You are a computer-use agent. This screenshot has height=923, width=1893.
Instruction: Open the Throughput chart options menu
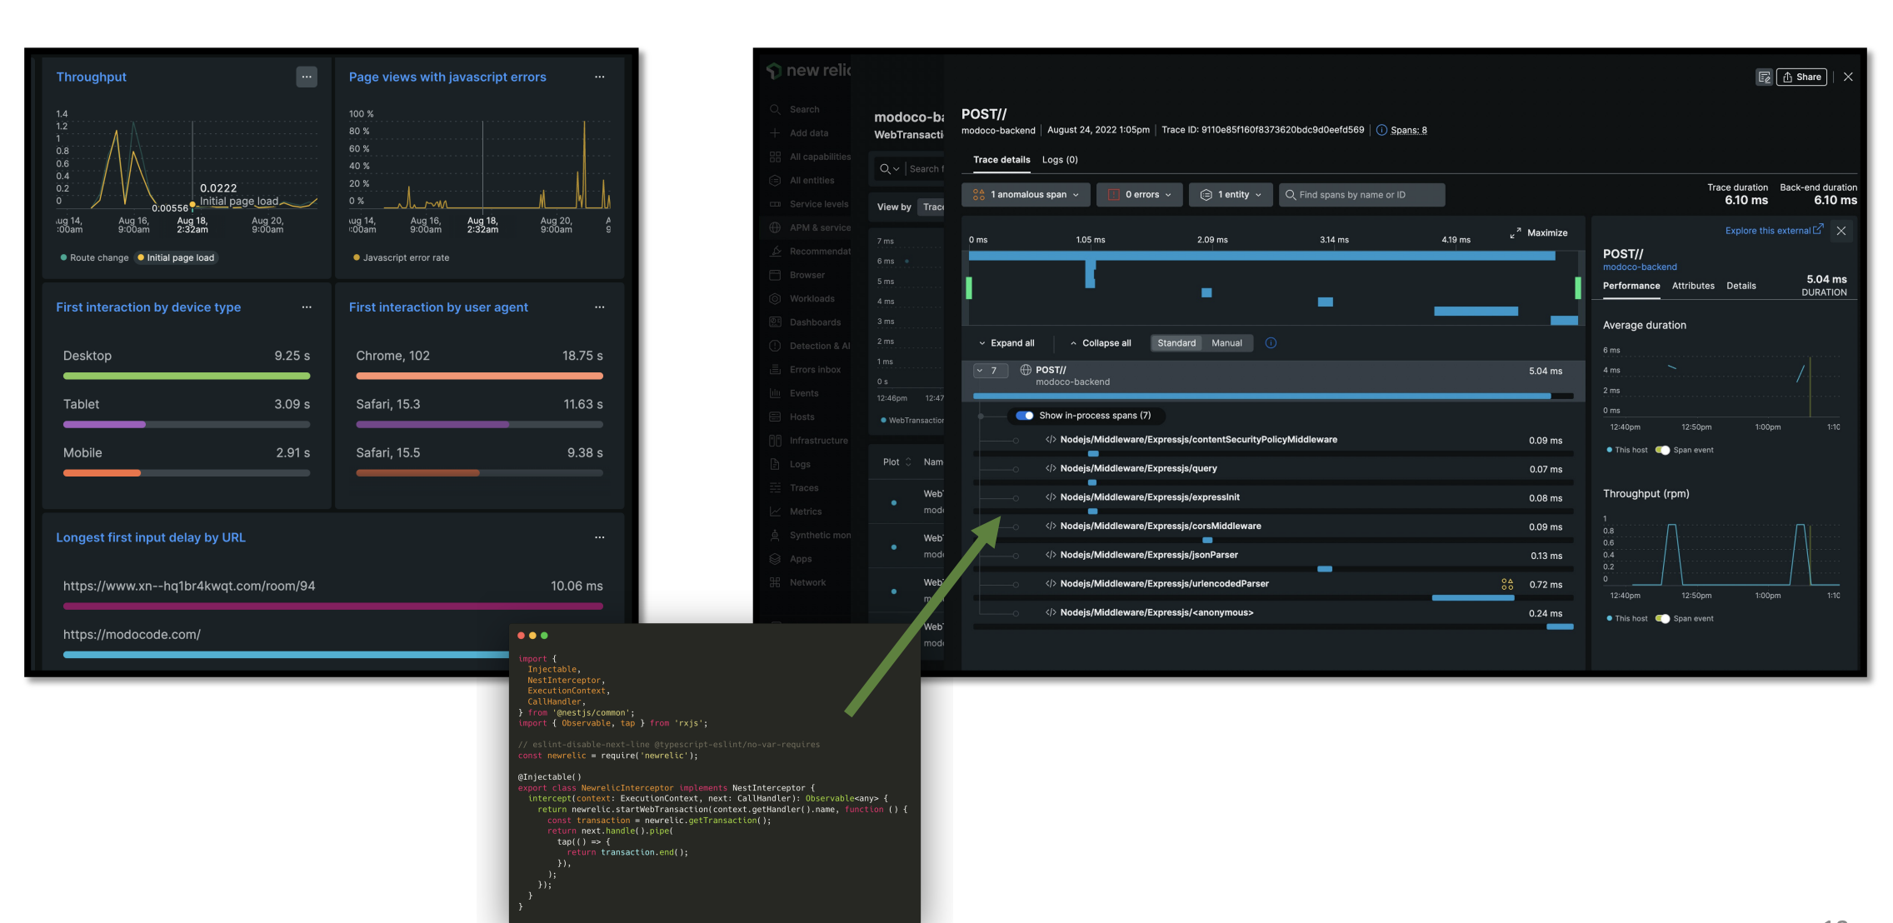click(x=307, y=77)
